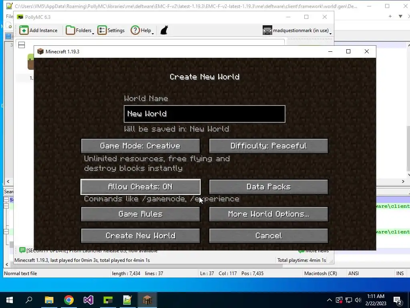Click the Notepad++ horizontal scroll left arrow
Image resolution: width=410 pixels, height=308 pixels.
[x=8, y=181]
